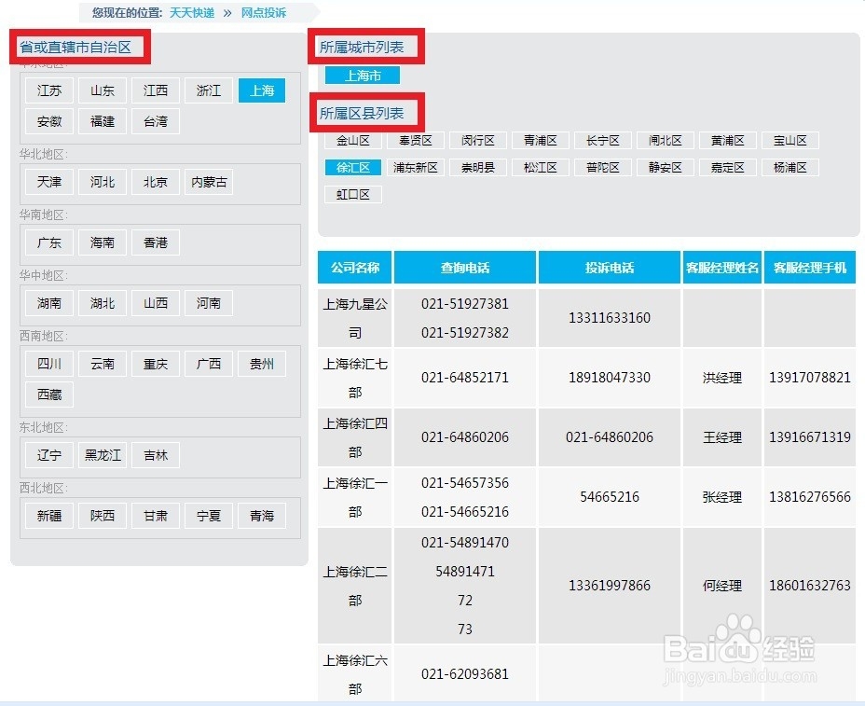This screenshot has height=706, width=865.
Task: Select 新疆 region
Action: pyautogui.click(x=49, y=516)
